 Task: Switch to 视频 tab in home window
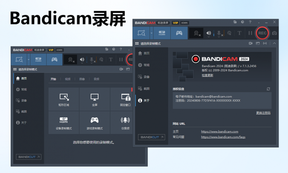coord(68,79)
